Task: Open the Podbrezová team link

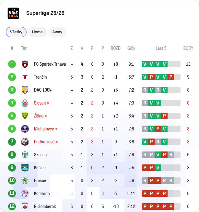Action: pyautogui.click(x=44, y=142)
